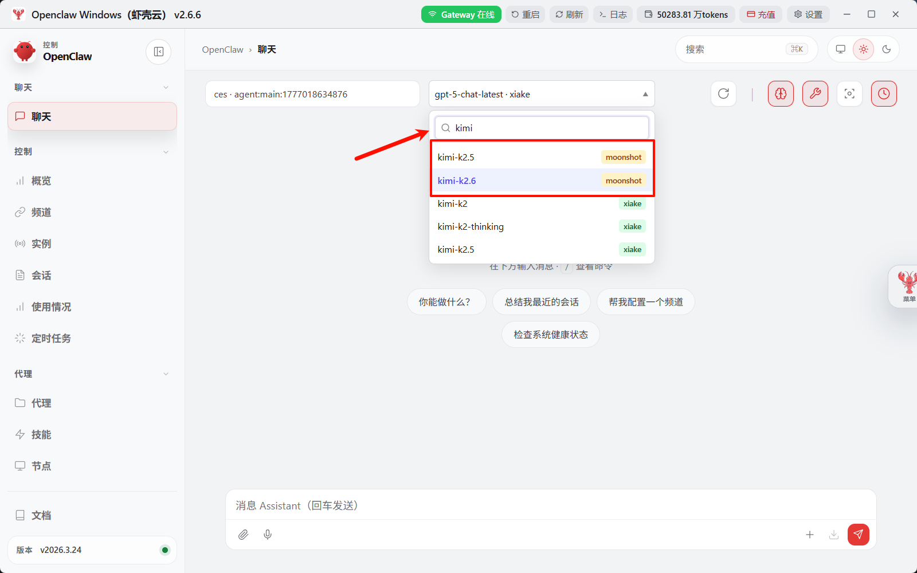The height and width of the screenshot is (573, 917).
Task: Open 代理 agents page in sidebar
Action: pyautogui.click(x=92, y=403)
